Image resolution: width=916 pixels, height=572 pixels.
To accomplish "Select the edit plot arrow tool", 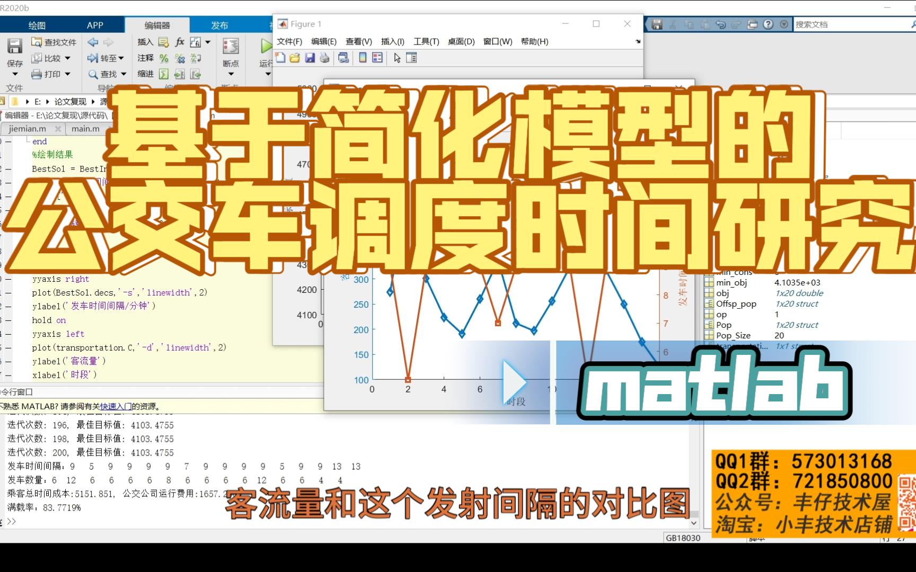I will pyautogui.click(x=397, y=58).
